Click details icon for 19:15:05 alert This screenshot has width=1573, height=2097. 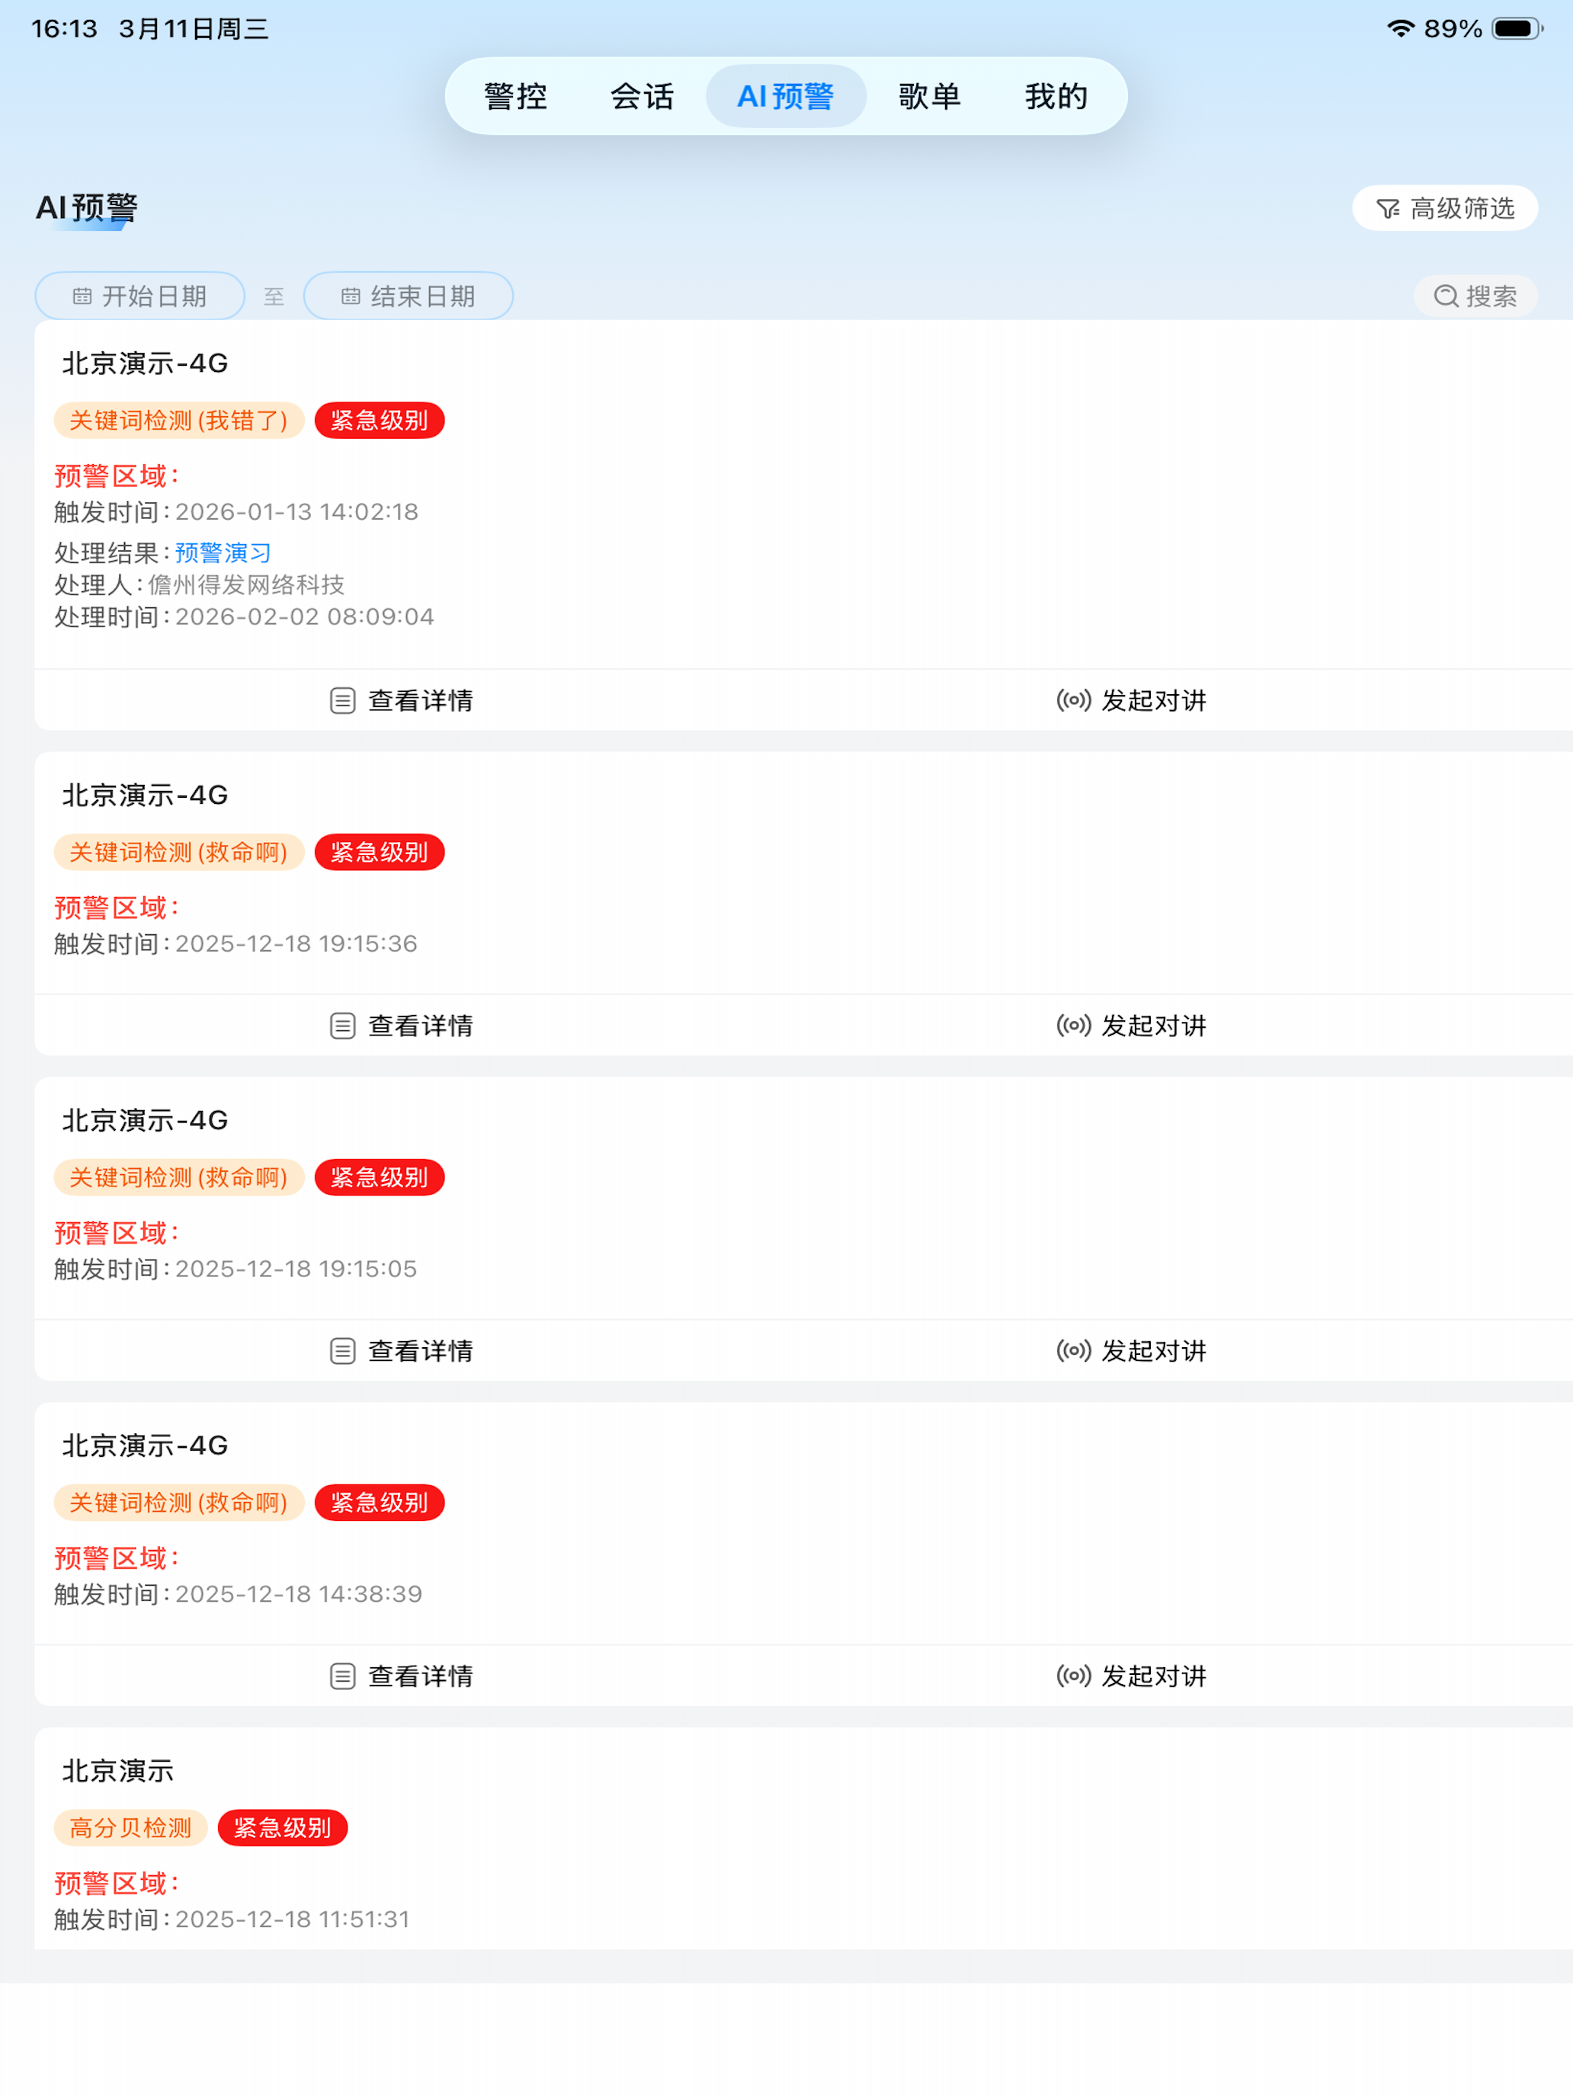[342, 1351]
